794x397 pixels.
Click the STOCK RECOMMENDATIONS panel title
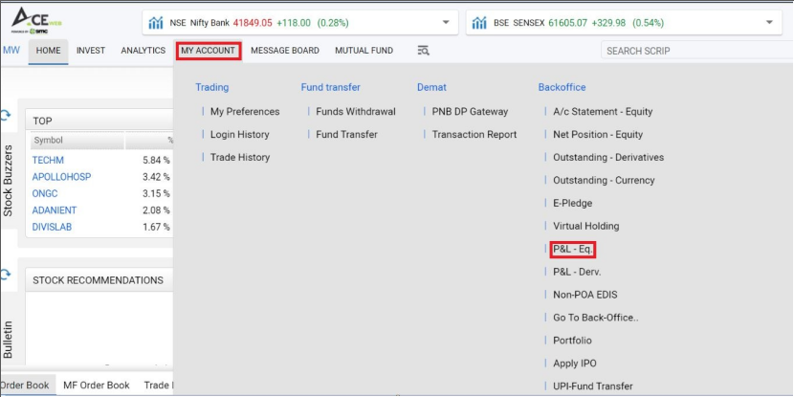click(98, 280)
